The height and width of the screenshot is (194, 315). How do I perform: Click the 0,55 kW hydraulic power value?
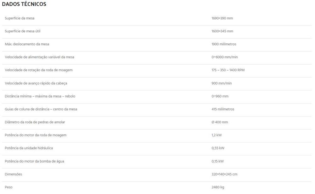click(x=218, y=148)
